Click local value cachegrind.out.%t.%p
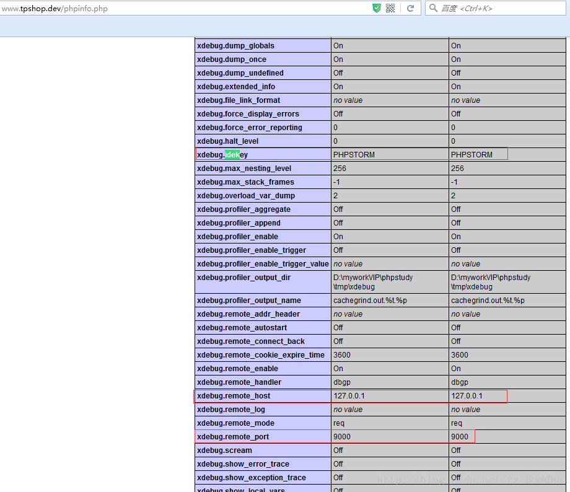570x492 pixels. tap(370, 301)
